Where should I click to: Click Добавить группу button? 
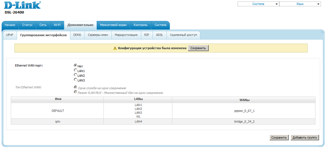coord(305,137)
